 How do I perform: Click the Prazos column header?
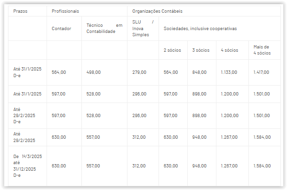[x=20, y=11]
